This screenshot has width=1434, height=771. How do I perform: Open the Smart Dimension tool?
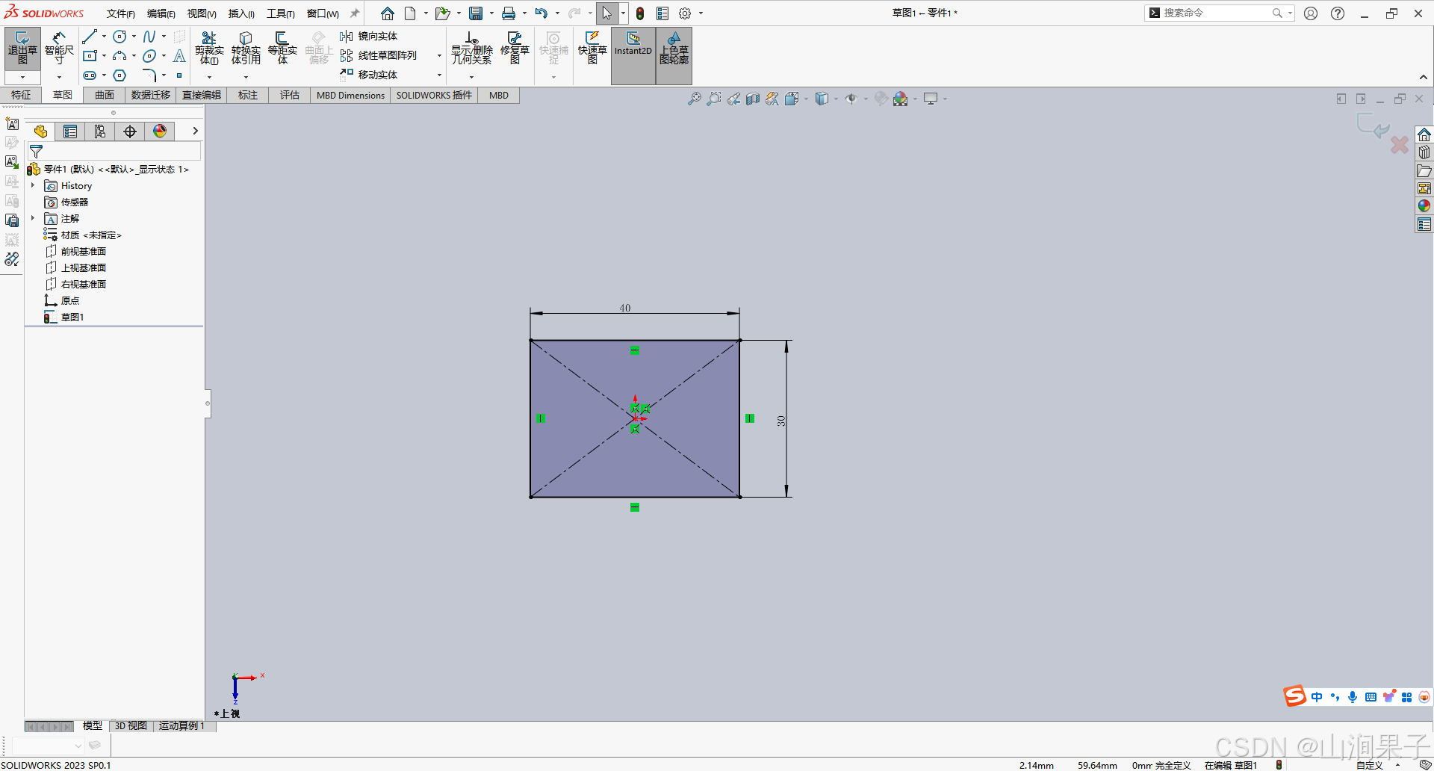pyautogui.click(x=59, y=49)
